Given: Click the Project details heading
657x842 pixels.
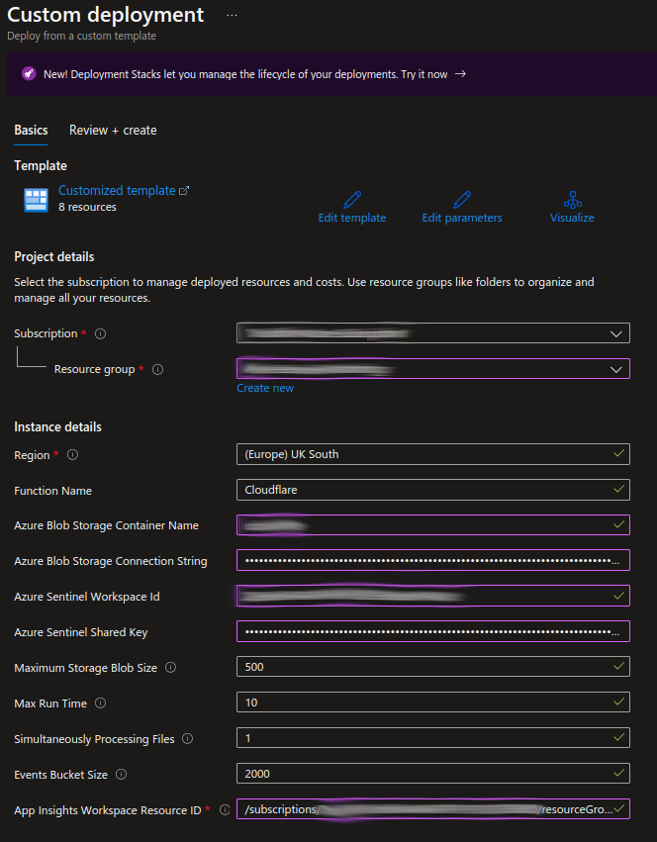Looking at the screenshot, I should (x=54, y=256).
